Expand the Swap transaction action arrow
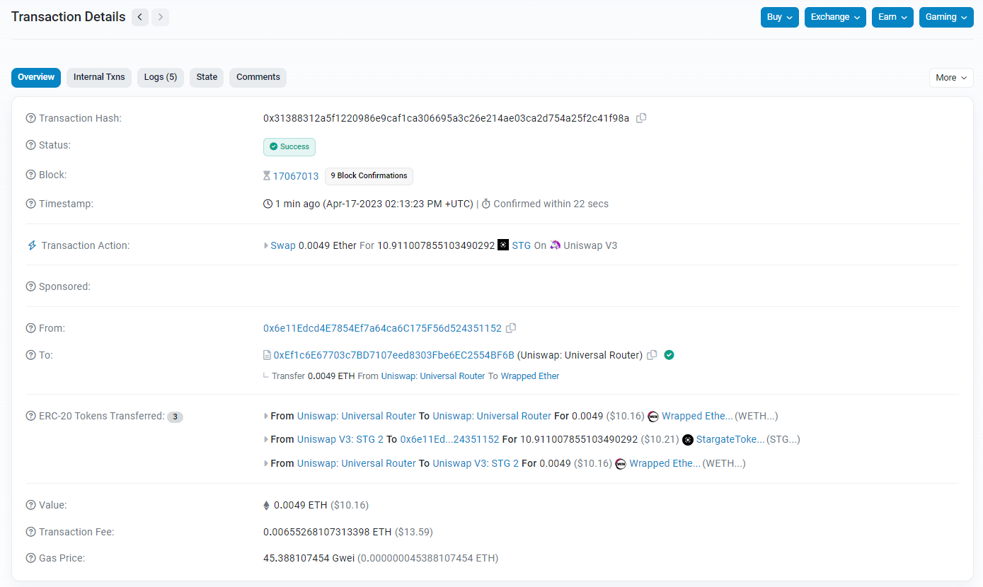 pos(266,245)
